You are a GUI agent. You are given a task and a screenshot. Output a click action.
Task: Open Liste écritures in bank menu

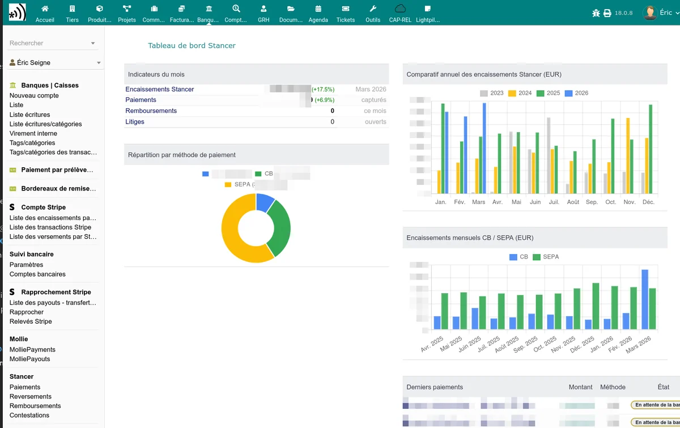[30, 115]
